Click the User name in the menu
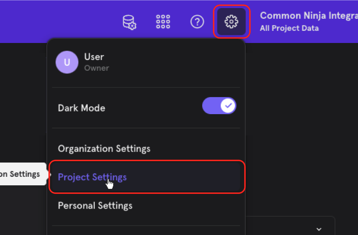The width and height of the screenshot is (358, 235). point(94,57)
